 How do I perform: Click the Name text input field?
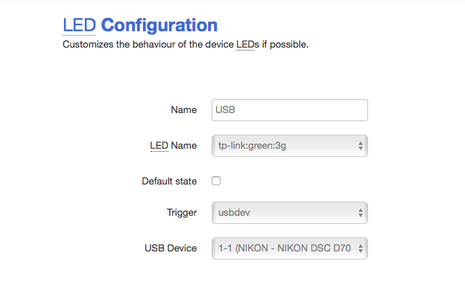[289, 110]
